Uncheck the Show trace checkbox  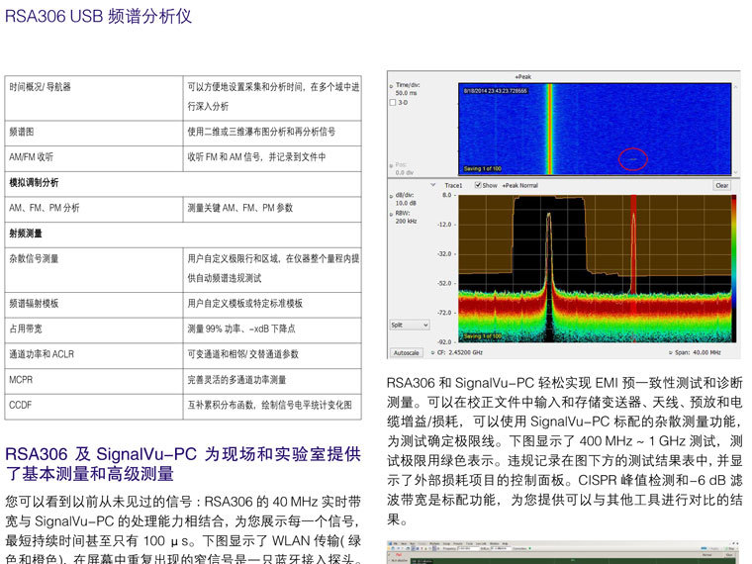coord(478,185)
